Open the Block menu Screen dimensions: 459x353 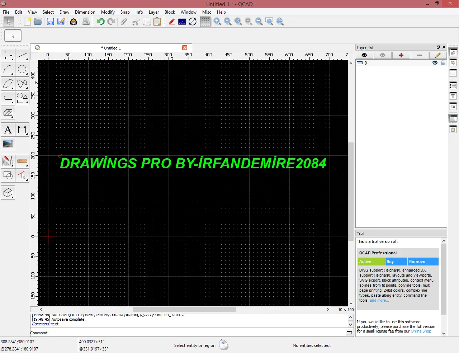point(170,12)
